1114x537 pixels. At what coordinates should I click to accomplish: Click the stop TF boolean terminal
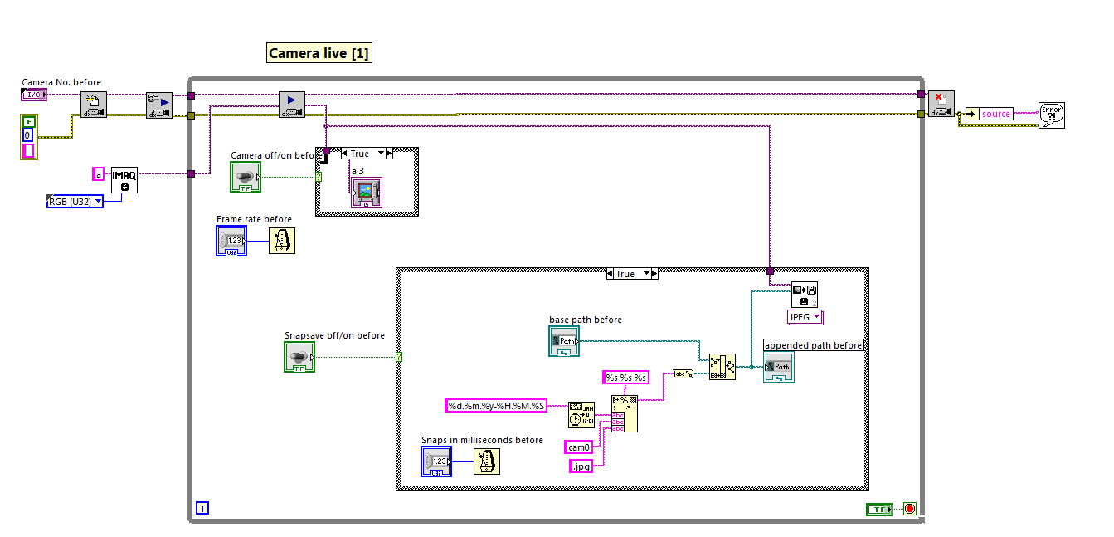(879, 510)
